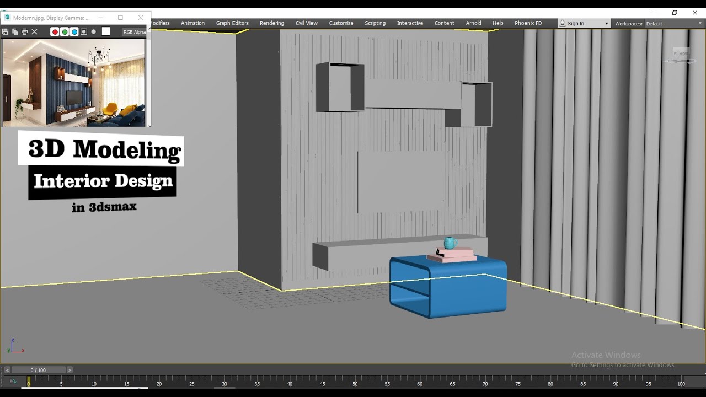The width and height of the screenshot is (706, 397).
Task: Copy the image in the frame buffer window
Action: click(x=15, y=32)
